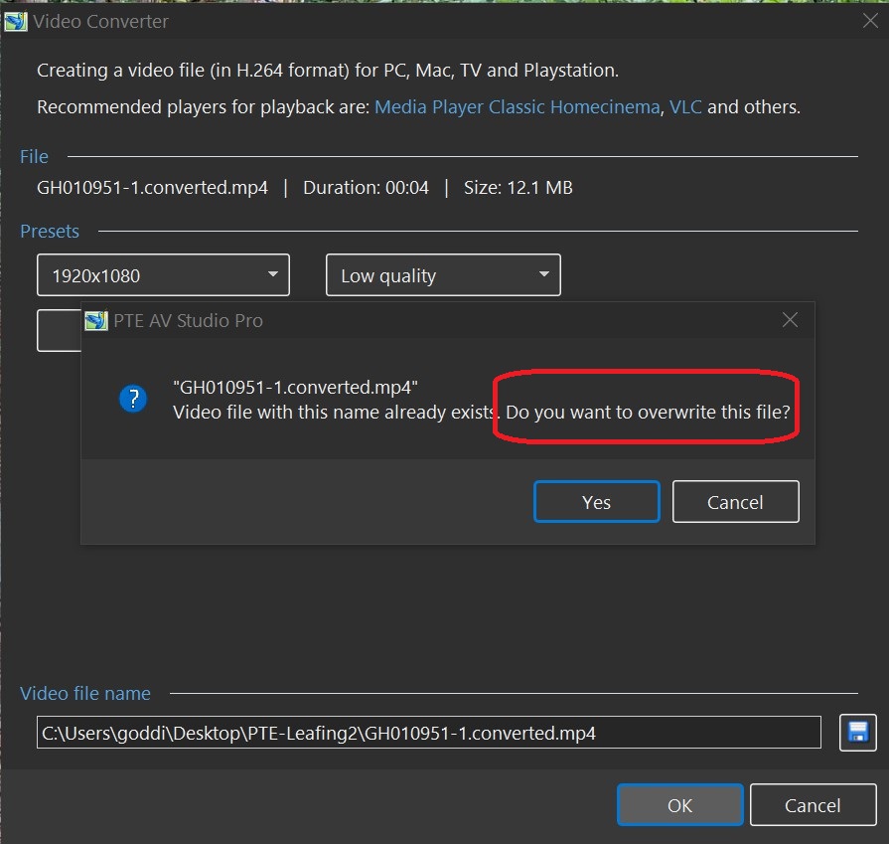Click the Video Converter title bar app icon
This screenshot has height=844, width=889.
click(16, 21)
